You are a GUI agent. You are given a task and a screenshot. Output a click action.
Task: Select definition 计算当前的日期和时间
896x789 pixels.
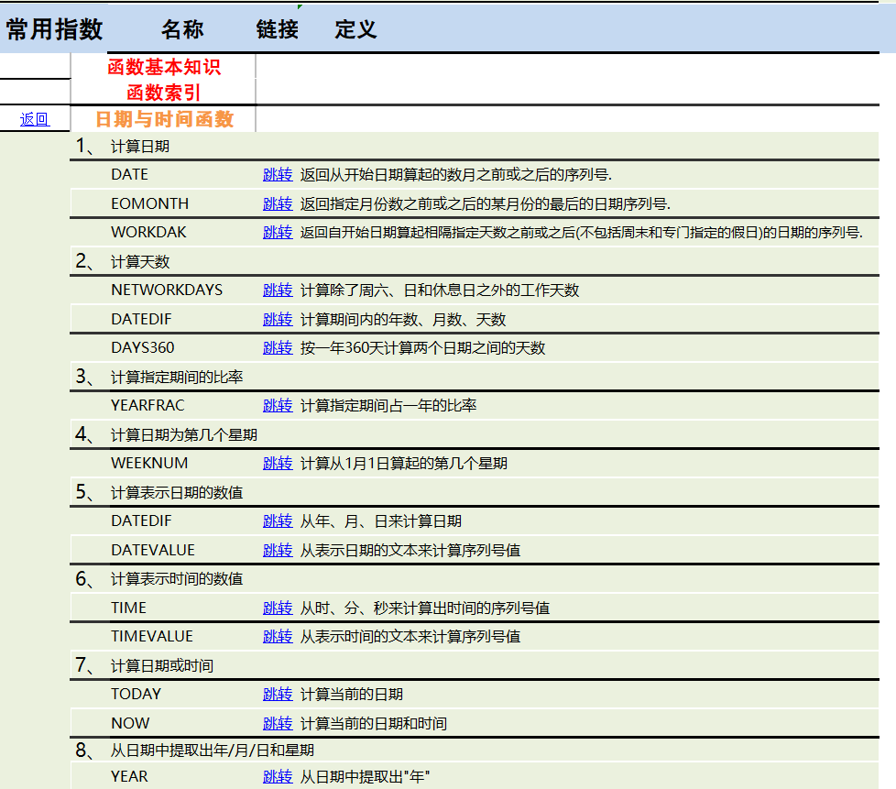[374, 723]
